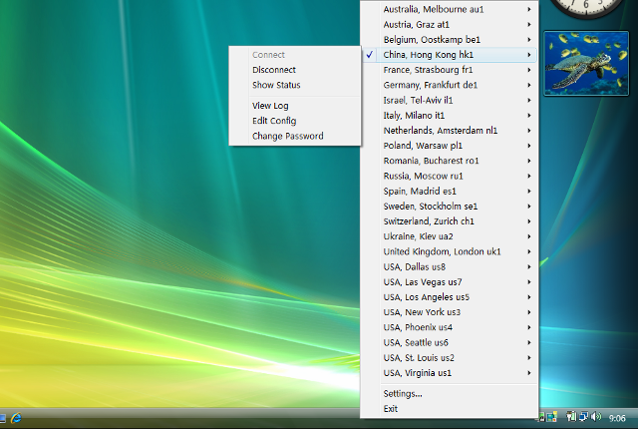
Task: Expand the France, Strasbourg fr1 arrow
Action: 529,70
